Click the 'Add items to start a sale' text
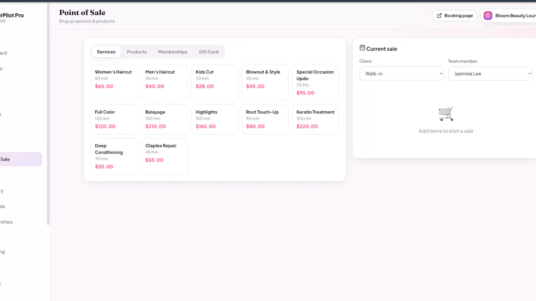The image size is (536, 301). click(446, 131)
